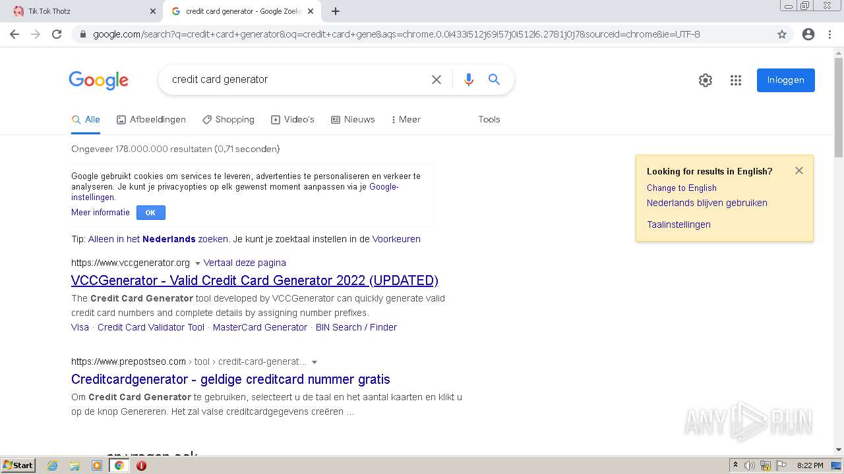The height and width of the screenshot is (474, 844).
Task: Open the Chrome three-dot menu
Action: 829,34
